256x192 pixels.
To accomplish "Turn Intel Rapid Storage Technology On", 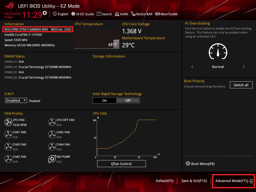I will (104, 100).
